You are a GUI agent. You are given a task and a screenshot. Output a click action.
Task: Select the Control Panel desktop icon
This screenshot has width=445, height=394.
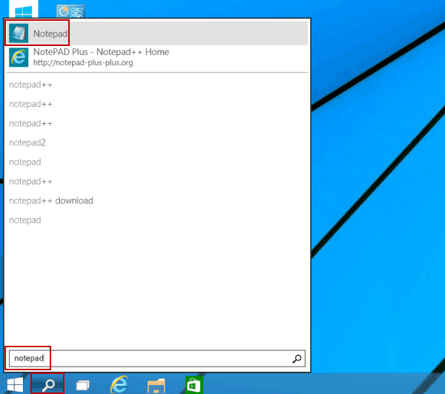(x=70, y=11)
